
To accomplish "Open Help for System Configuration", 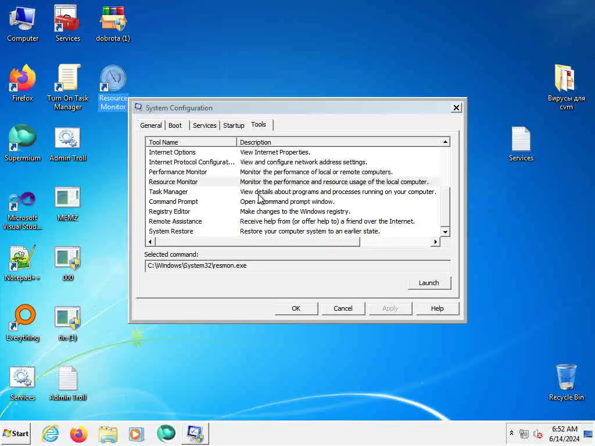I will pos(437,308).
